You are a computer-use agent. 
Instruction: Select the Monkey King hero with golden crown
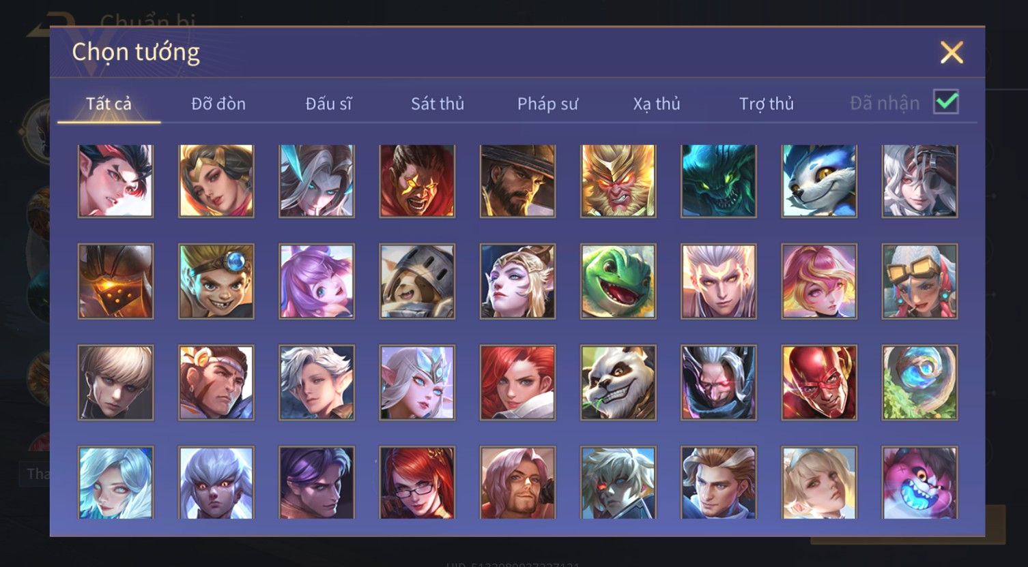[x=618, y=181]
